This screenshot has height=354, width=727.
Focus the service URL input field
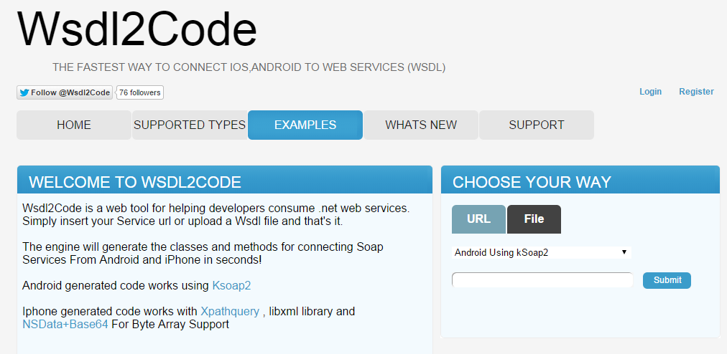542,280
